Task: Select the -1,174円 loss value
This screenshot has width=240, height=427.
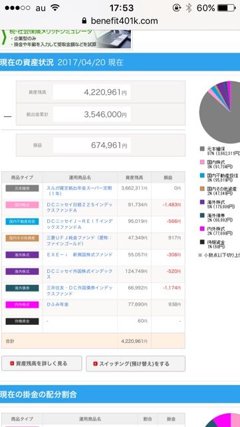Action: pos(172,288)
